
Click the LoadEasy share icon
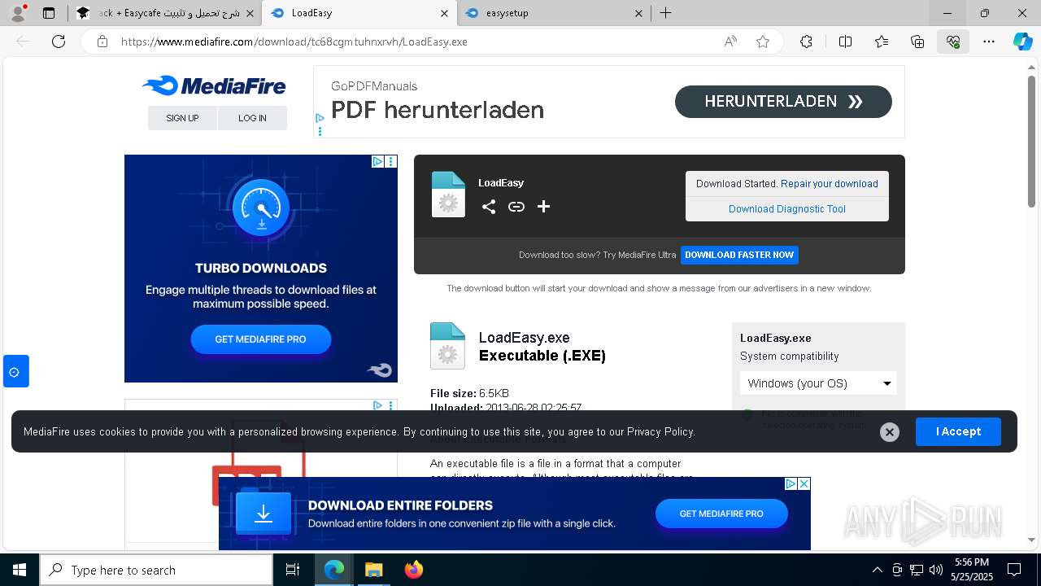[489, 207]
